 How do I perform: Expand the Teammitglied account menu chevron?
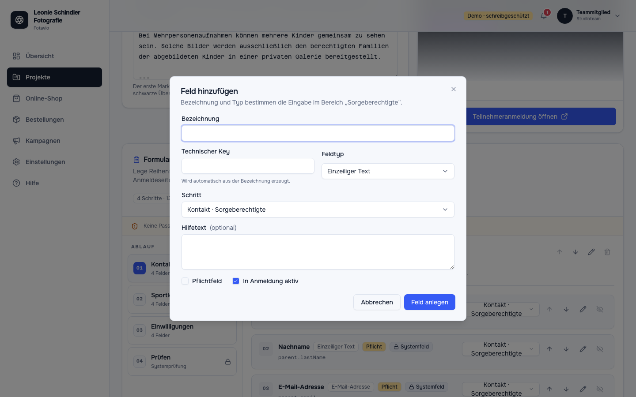[x=617, y=16]
